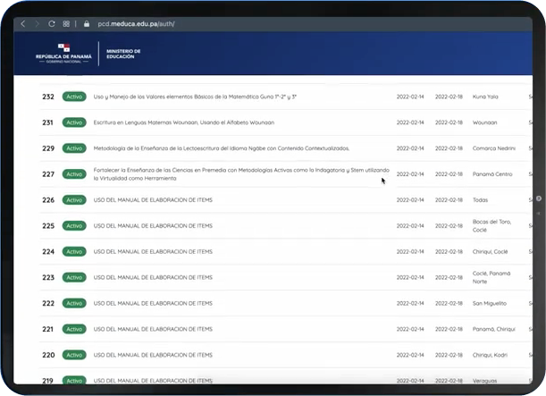Click start date 2022-02-14 in row 222
Image resolution: width=546 pixels, height=396 pixels.
(410, 303)
